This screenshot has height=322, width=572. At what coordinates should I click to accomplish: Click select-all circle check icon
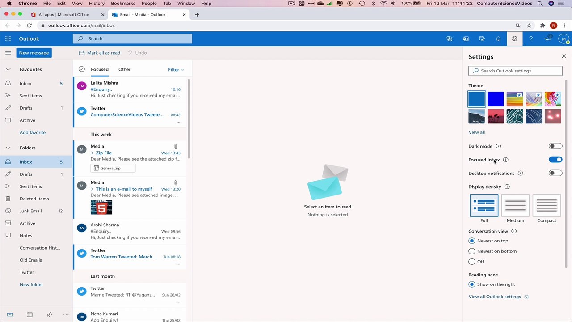(81, 69)
